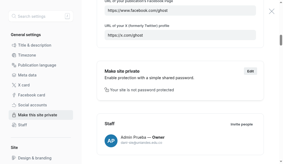Click the X card logo icon

pyautogui.click(x=14, y=85)
